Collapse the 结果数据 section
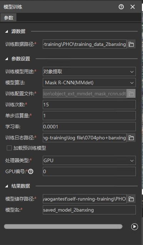 pyautogui.click(x=6, y=186)
